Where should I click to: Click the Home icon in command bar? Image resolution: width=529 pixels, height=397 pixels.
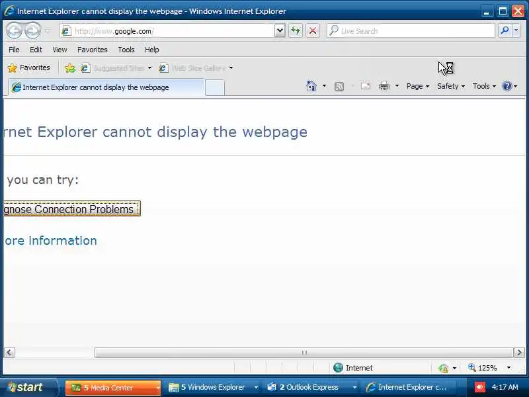point(311,86)
